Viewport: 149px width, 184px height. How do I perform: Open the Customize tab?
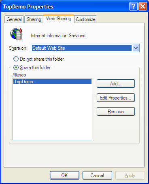click(85, 19)
